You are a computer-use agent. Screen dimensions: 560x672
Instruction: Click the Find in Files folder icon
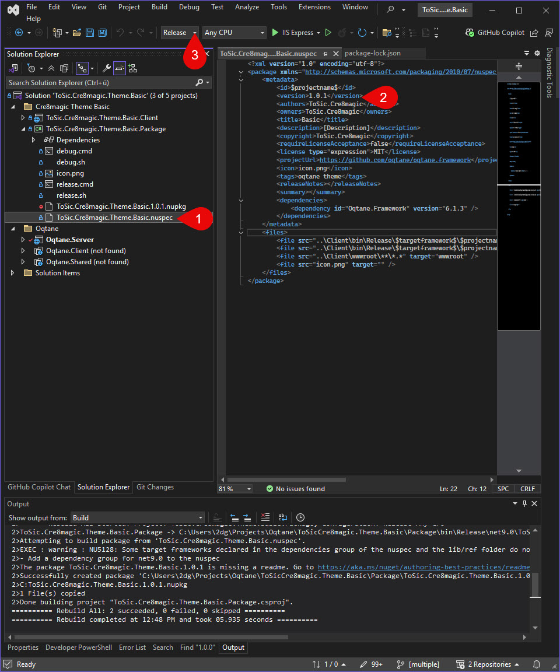[387, 33]
